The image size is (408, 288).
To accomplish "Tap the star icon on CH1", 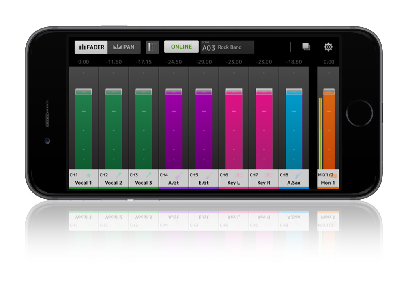I will pyautogui.click(x=88, y=175).
